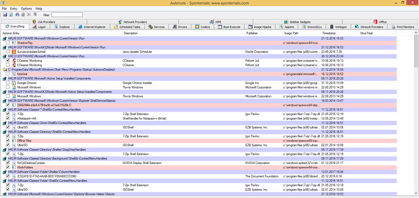
Task: Enable the ShadowPlay autorun checkbox
Action: (8, 43)
